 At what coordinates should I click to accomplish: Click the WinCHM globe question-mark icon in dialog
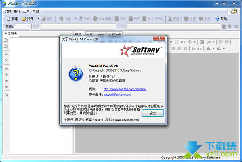point(76,74)
